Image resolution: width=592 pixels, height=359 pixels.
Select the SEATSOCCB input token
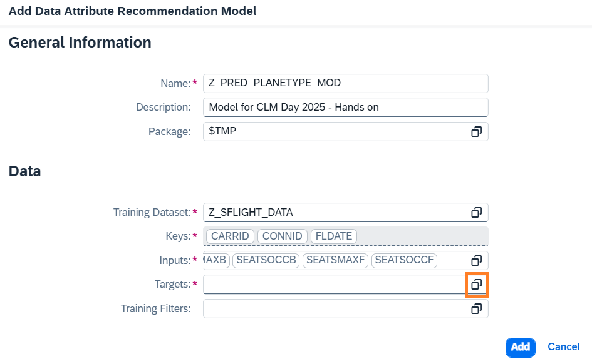point(266,260)
